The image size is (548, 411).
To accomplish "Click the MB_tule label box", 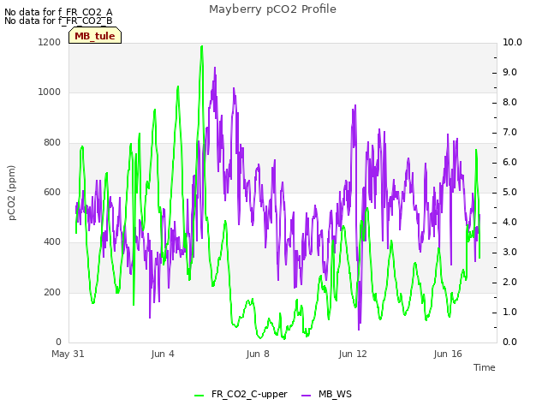I will coord(95,36).
